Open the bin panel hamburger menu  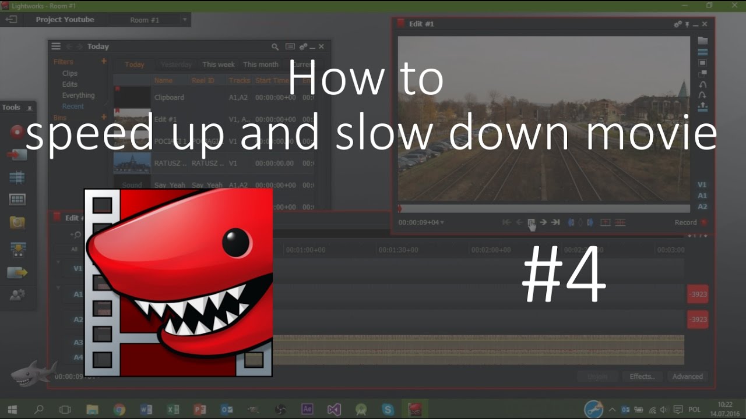pos(56,47)
